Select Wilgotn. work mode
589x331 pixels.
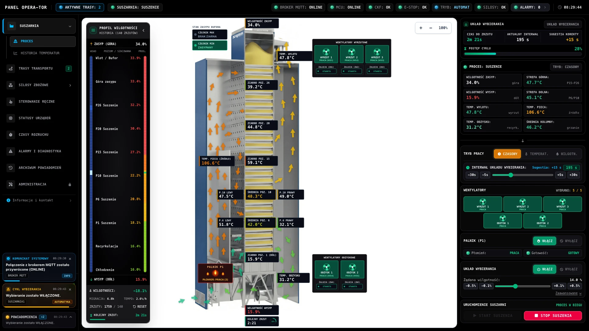click(x=567, y=154)
